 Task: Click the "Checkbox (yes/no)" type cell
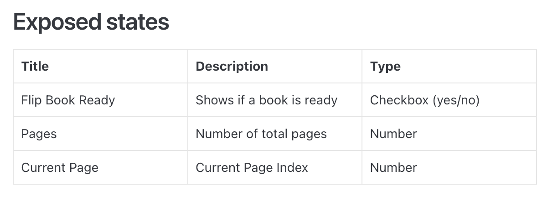pos(424,100)
